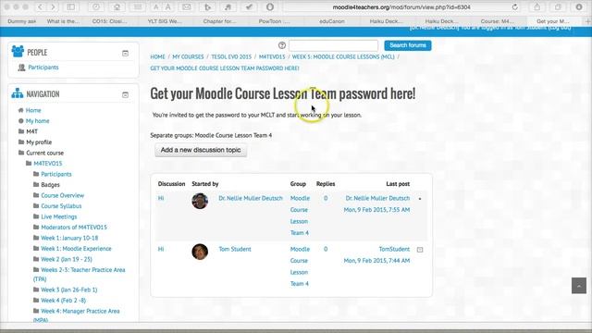Open the Home navigation link
Image resolution: width=592 pixels, height=333 pixels.
(33, 110)
